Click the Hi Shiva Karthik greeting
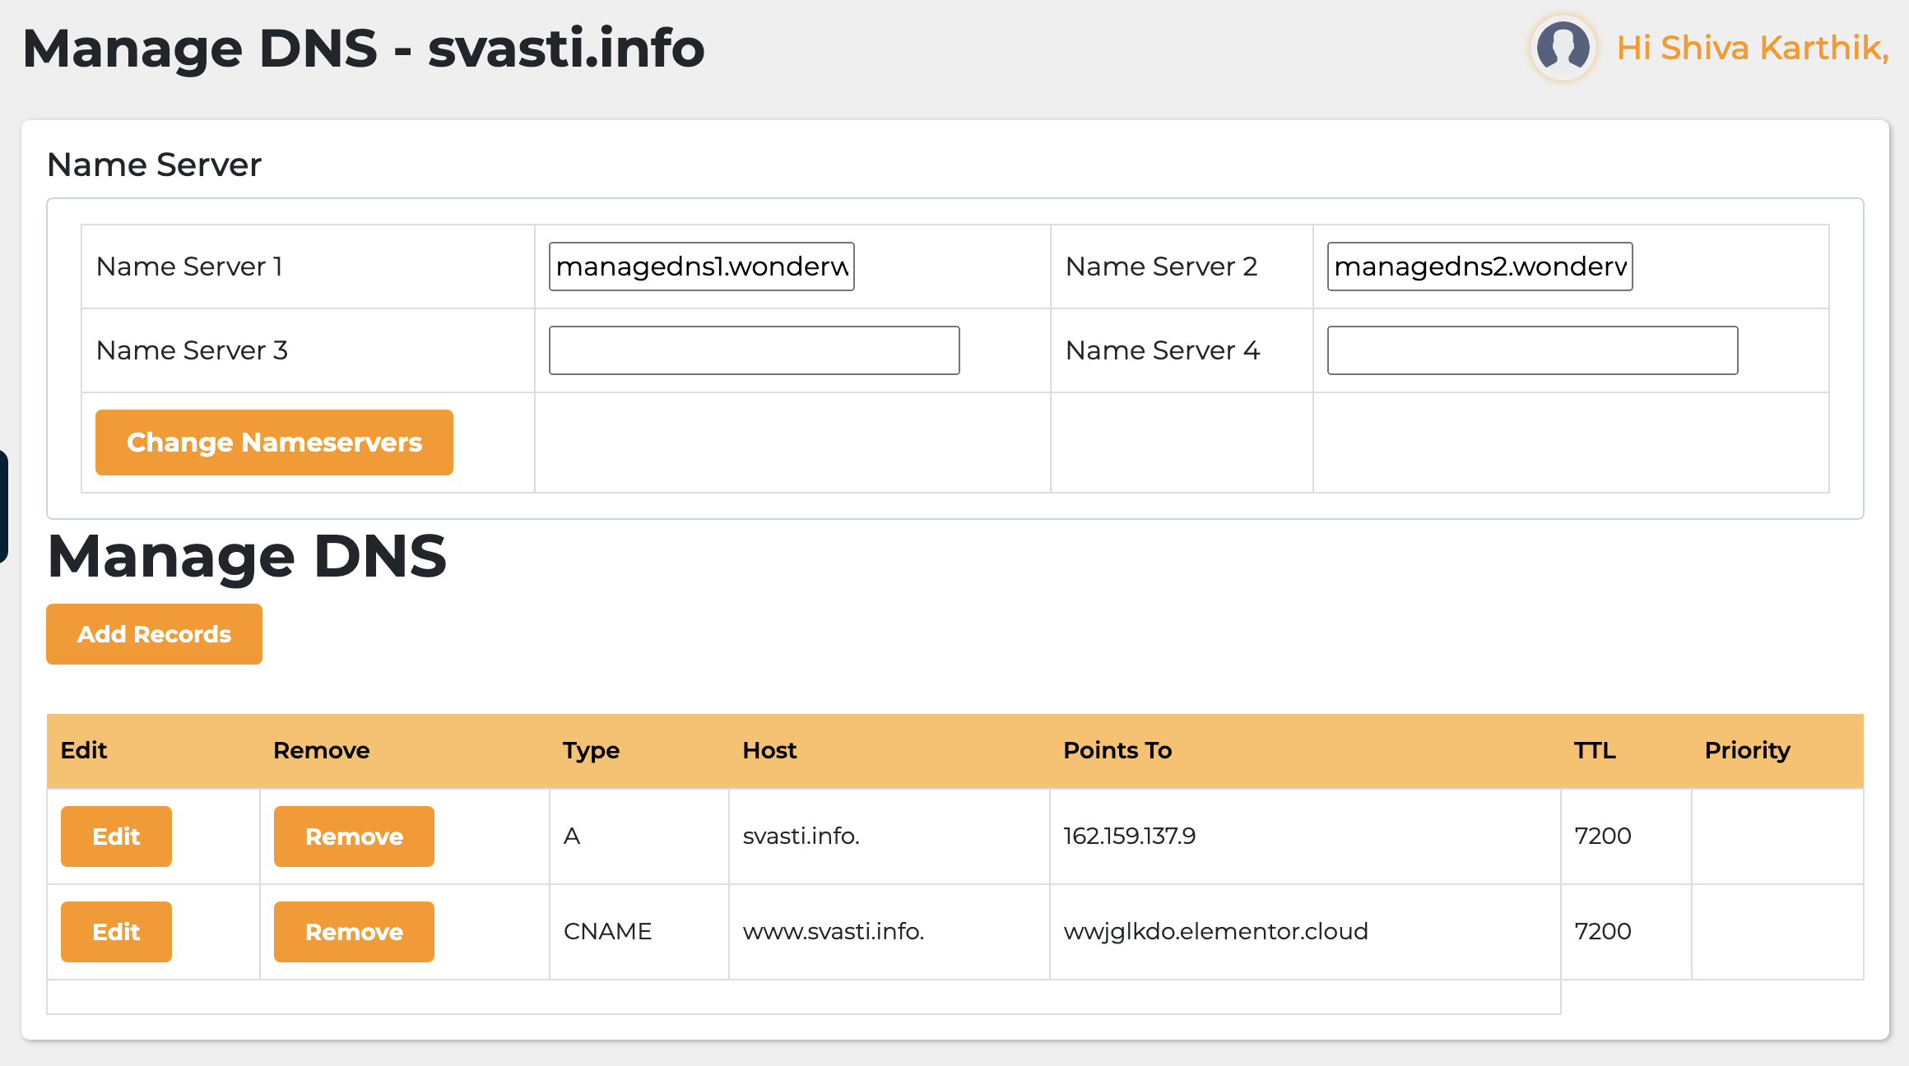This screenshot has width=1909, height=1066. click(x=1752, y=48)
